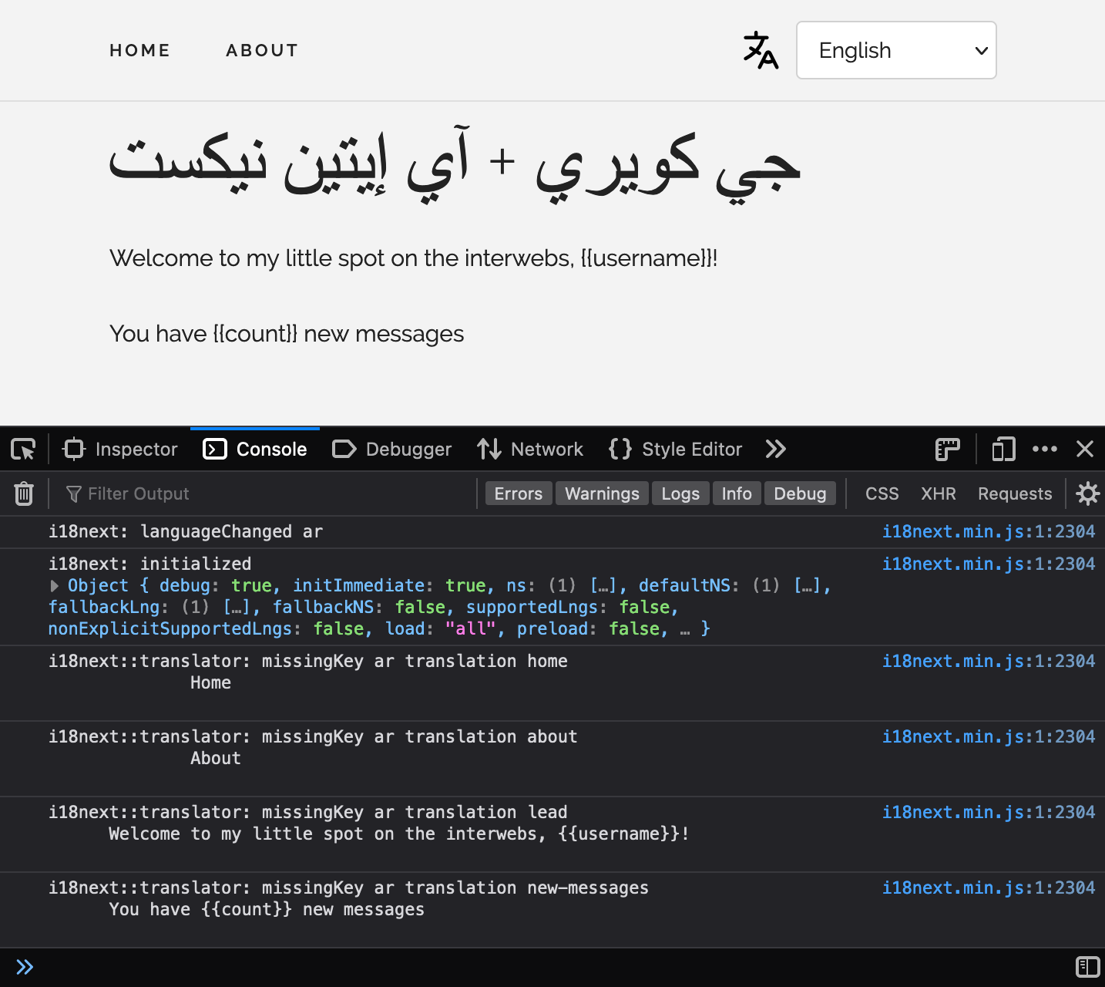Open console settings via the gear icon
The height and width of the screenshot is (987, 1105).
pos(1087,493)
